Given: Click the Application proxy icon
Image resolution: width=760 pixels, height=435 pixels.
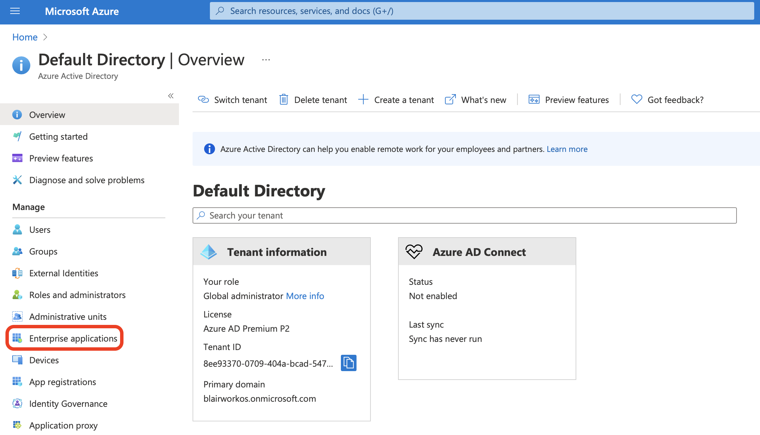Looking at the screenshot, I should 17,425.
